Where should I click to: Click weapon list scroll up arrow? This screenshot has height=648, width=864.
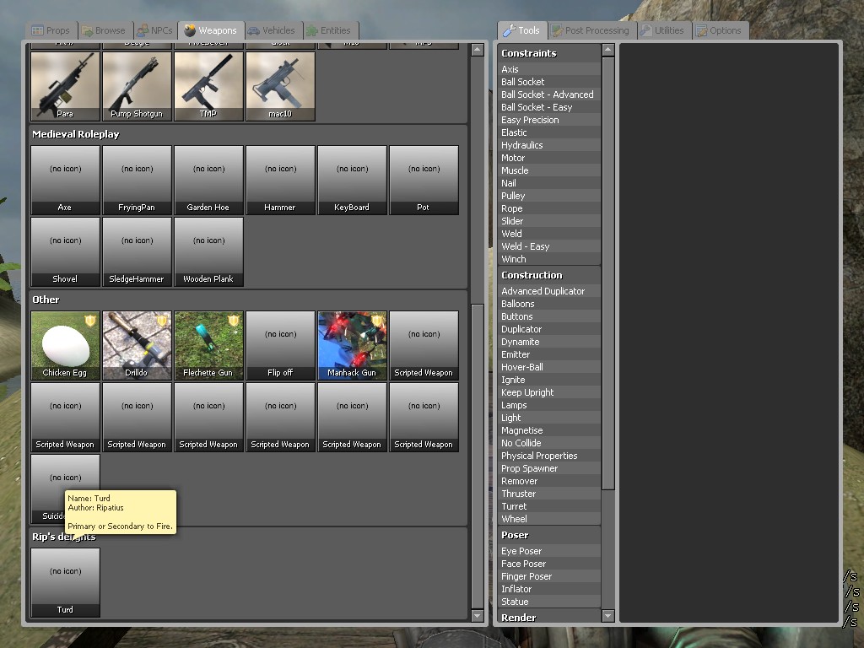click(478, 50)
